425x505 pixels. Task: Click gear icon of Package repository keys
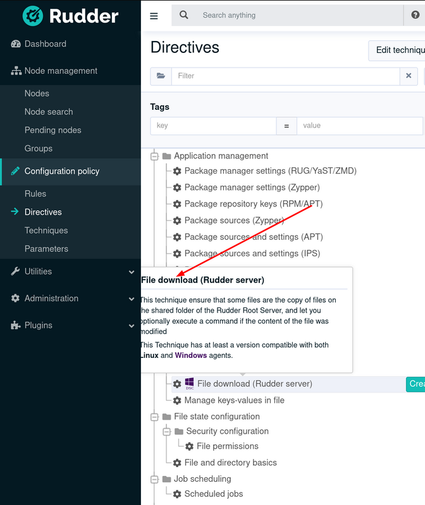point(177,204)
